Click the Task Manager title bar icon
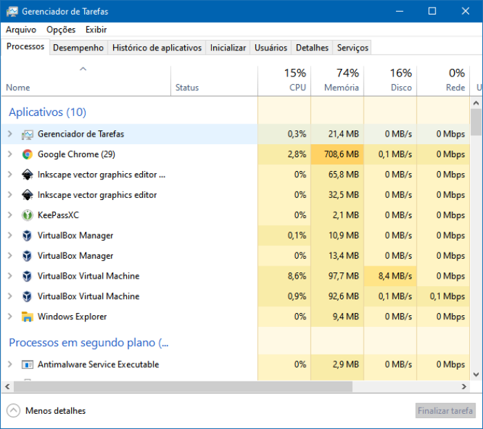Image resolution: width=483 pixels, height=429 pixels. coord(12,12)
